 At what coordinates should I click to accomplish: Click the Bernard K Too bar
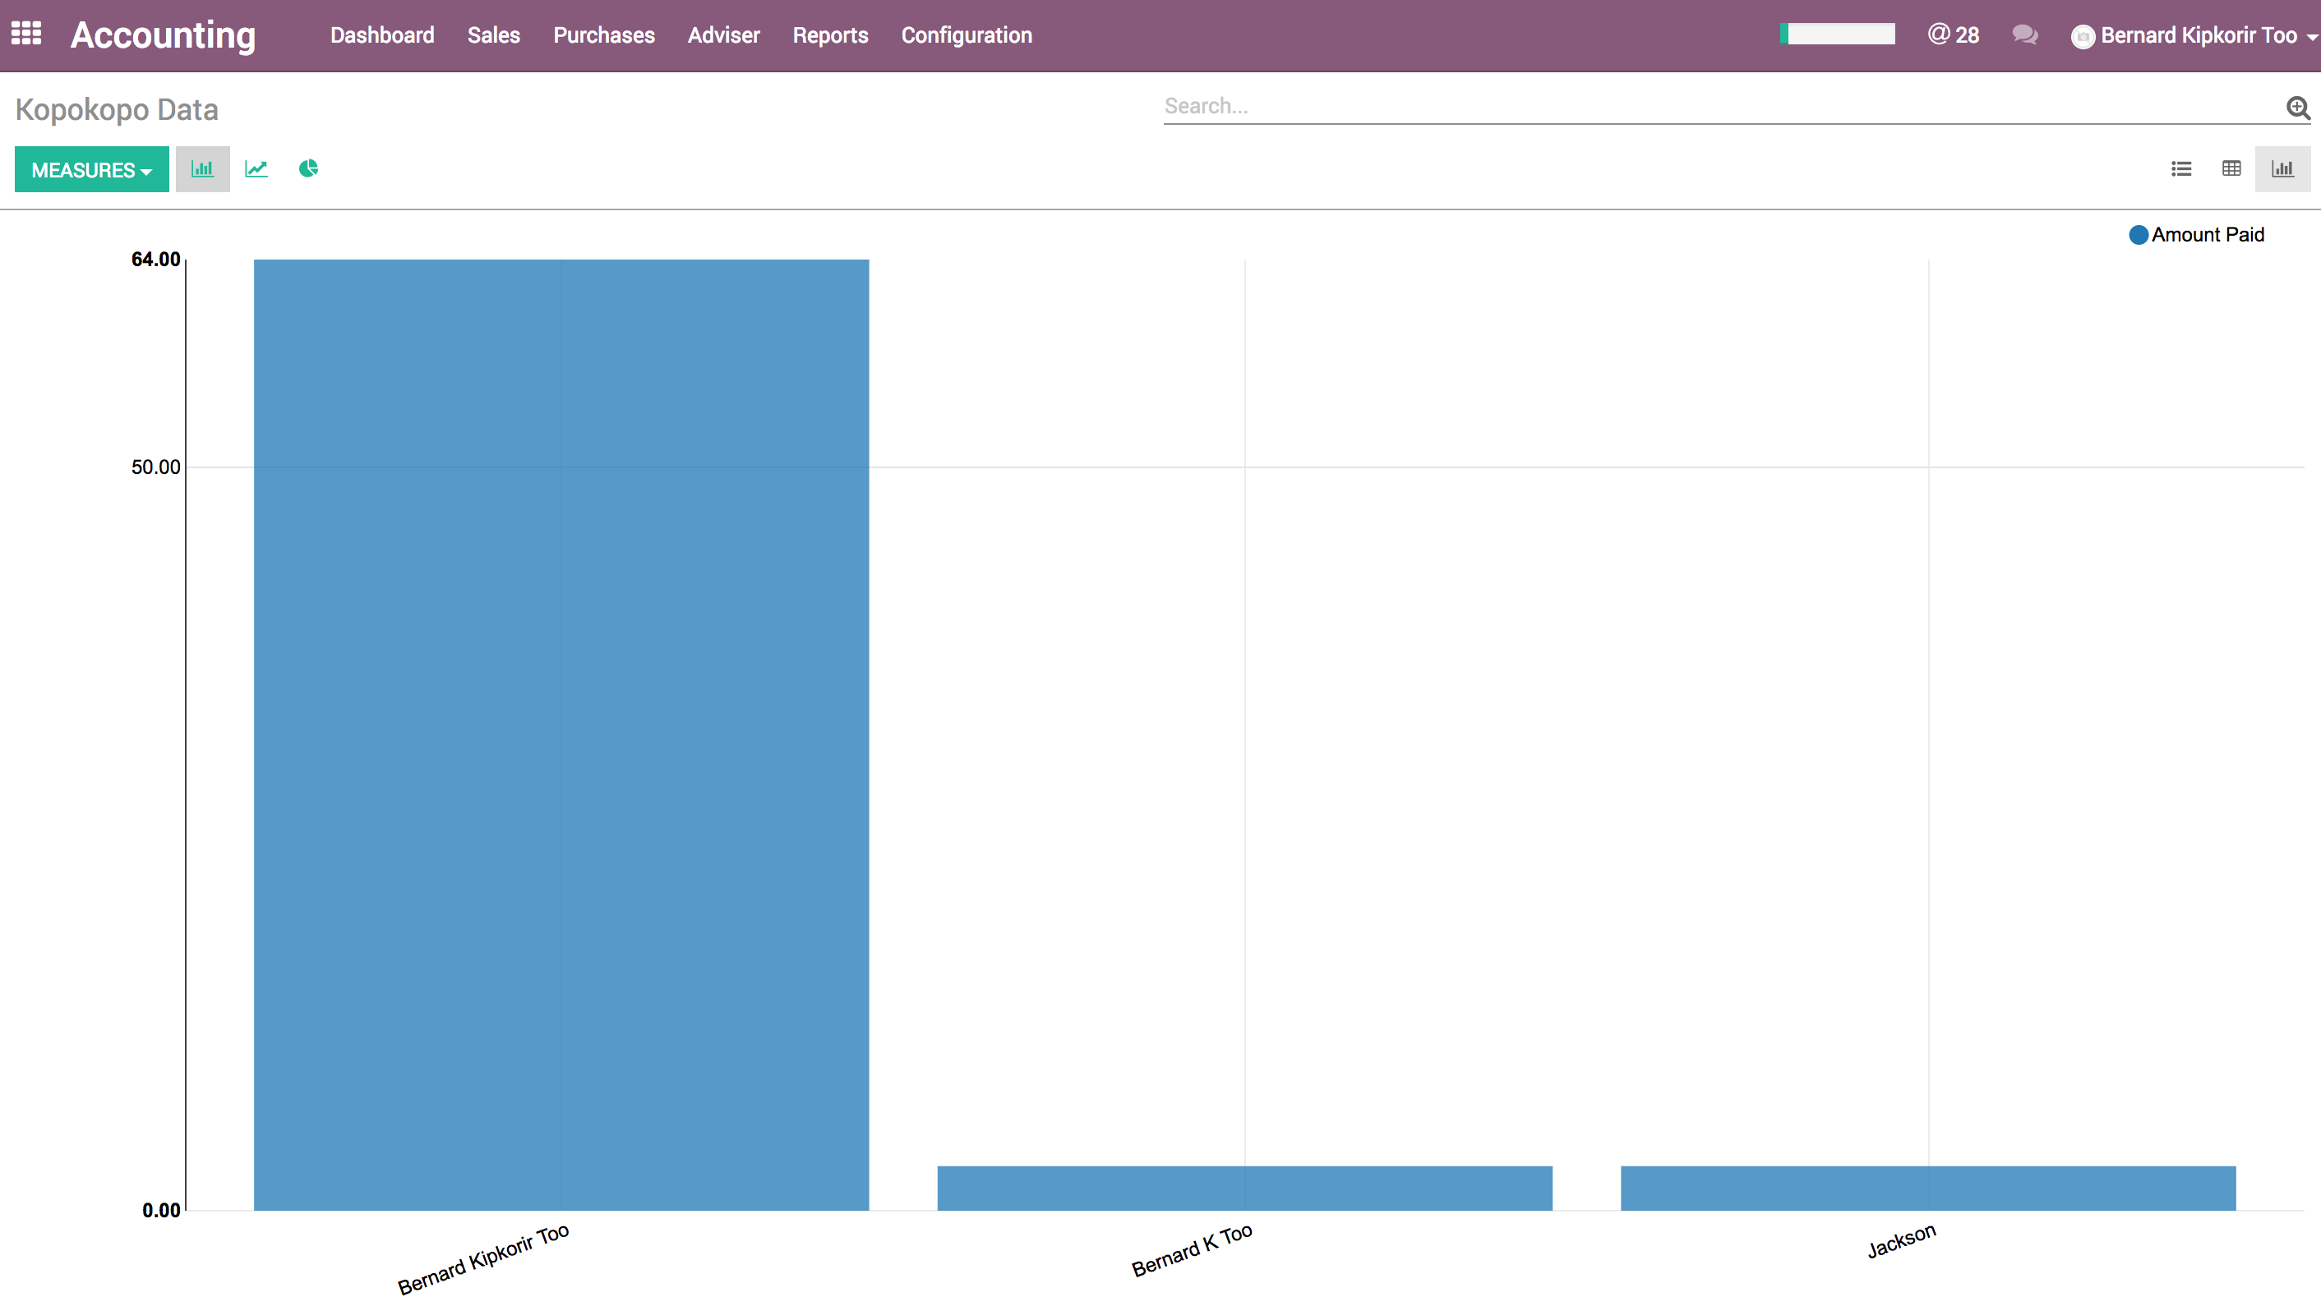[1244, 1188]
